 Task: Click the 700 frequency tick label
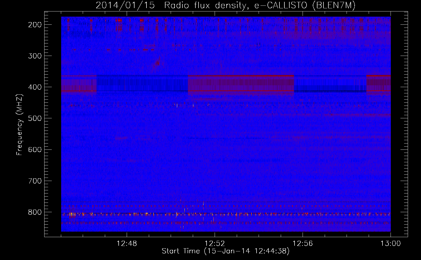(x=34, y=181)
